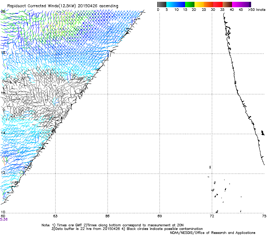The width and height of the screenshot is (267, 235).
Task: Click the '60' longitude axis label
Action: pos(3,216)
